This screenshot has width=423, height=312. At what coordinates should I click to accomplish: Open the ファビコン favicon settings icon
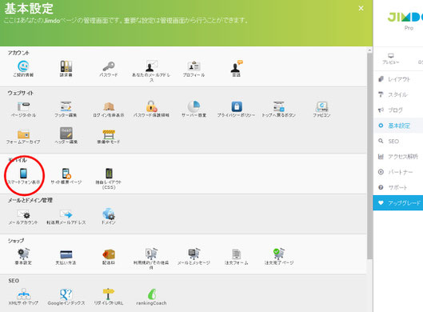321,106
